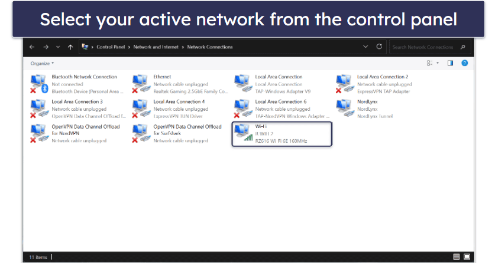Select Local Area Connection 4 adapter
The width and height of the screenshot is (495, 263).
[141, 109]
